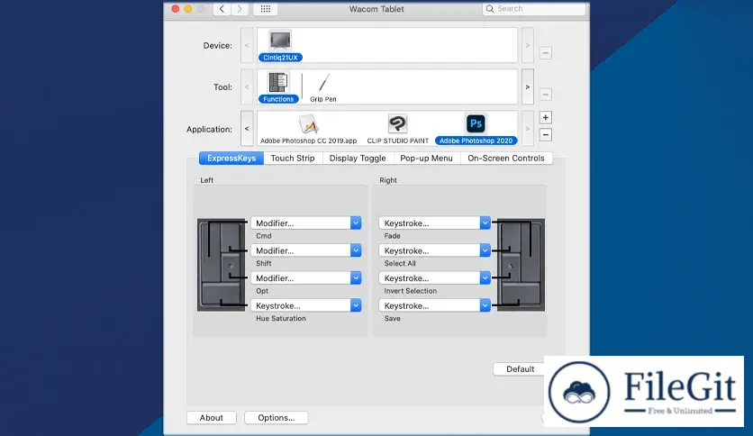
Task: Open Modifier dropdown for Cmd key
Action: pyautogui.click(x=306, y=223)
